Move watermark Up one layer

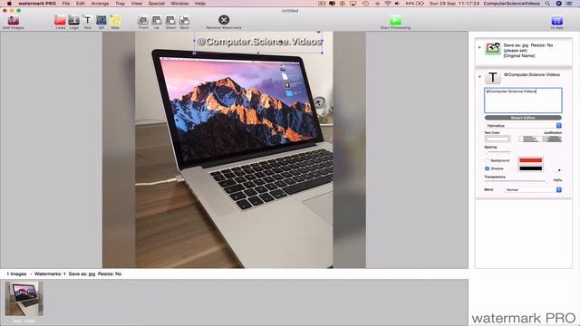click(157, 20)
